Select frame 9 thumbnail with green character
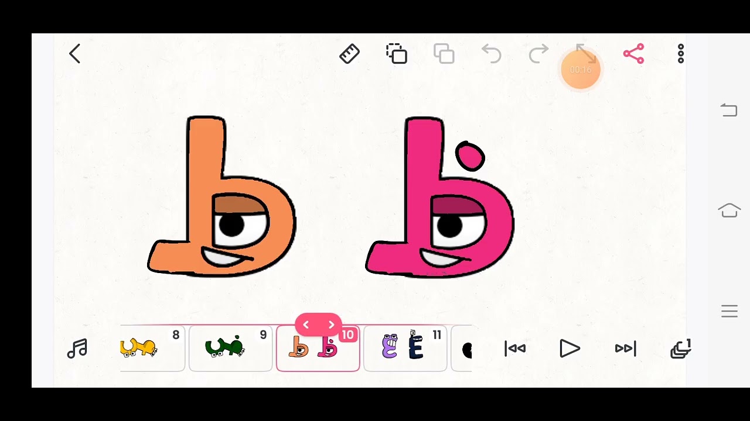Image resolution: width=750 pixels, height=421 pixels. click(x=231, y=348)
